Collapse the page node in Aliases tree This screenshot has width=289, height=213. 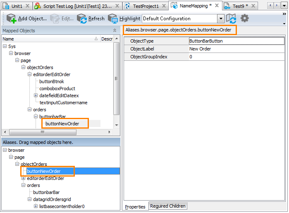point(11,157)
